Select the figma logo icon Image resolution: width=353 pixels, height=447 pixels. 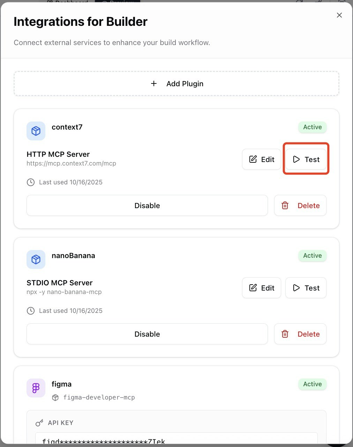(36, 388)
